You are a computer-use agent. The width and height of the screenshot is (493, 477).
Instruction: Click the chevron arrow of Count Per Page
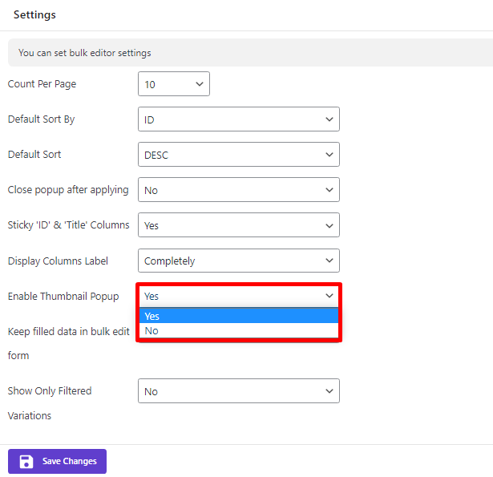click(200, 84)
